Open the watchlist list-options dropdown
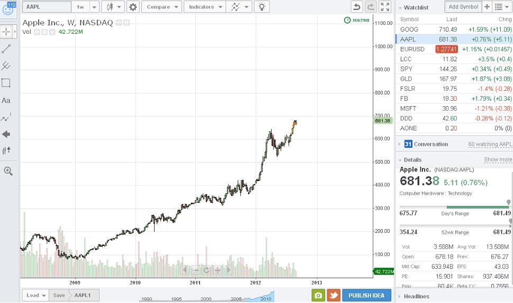The height and width of the screenshot is (303, 513). pos(502,7)
